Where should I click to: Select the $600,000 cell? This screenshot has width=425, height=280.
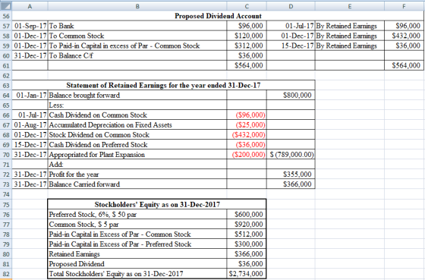click(247, 215)
